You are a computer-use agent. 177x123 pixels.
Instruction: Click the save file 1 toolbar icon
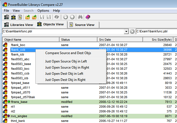tap(42, 17)
